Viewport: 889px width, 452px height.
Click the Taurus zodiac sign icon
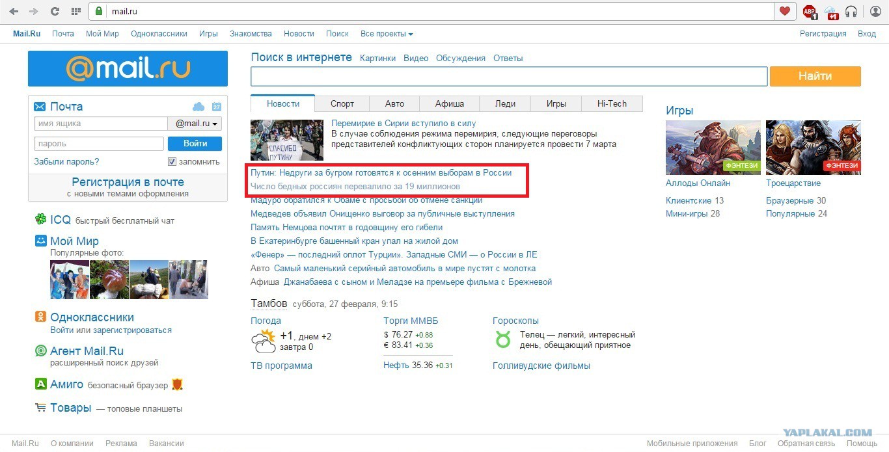[503, 339]
